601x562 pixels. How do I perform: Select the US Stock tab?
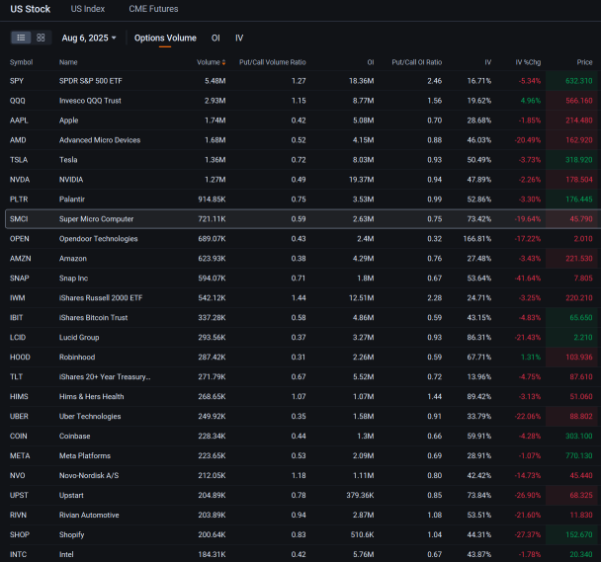click(31, 9)
